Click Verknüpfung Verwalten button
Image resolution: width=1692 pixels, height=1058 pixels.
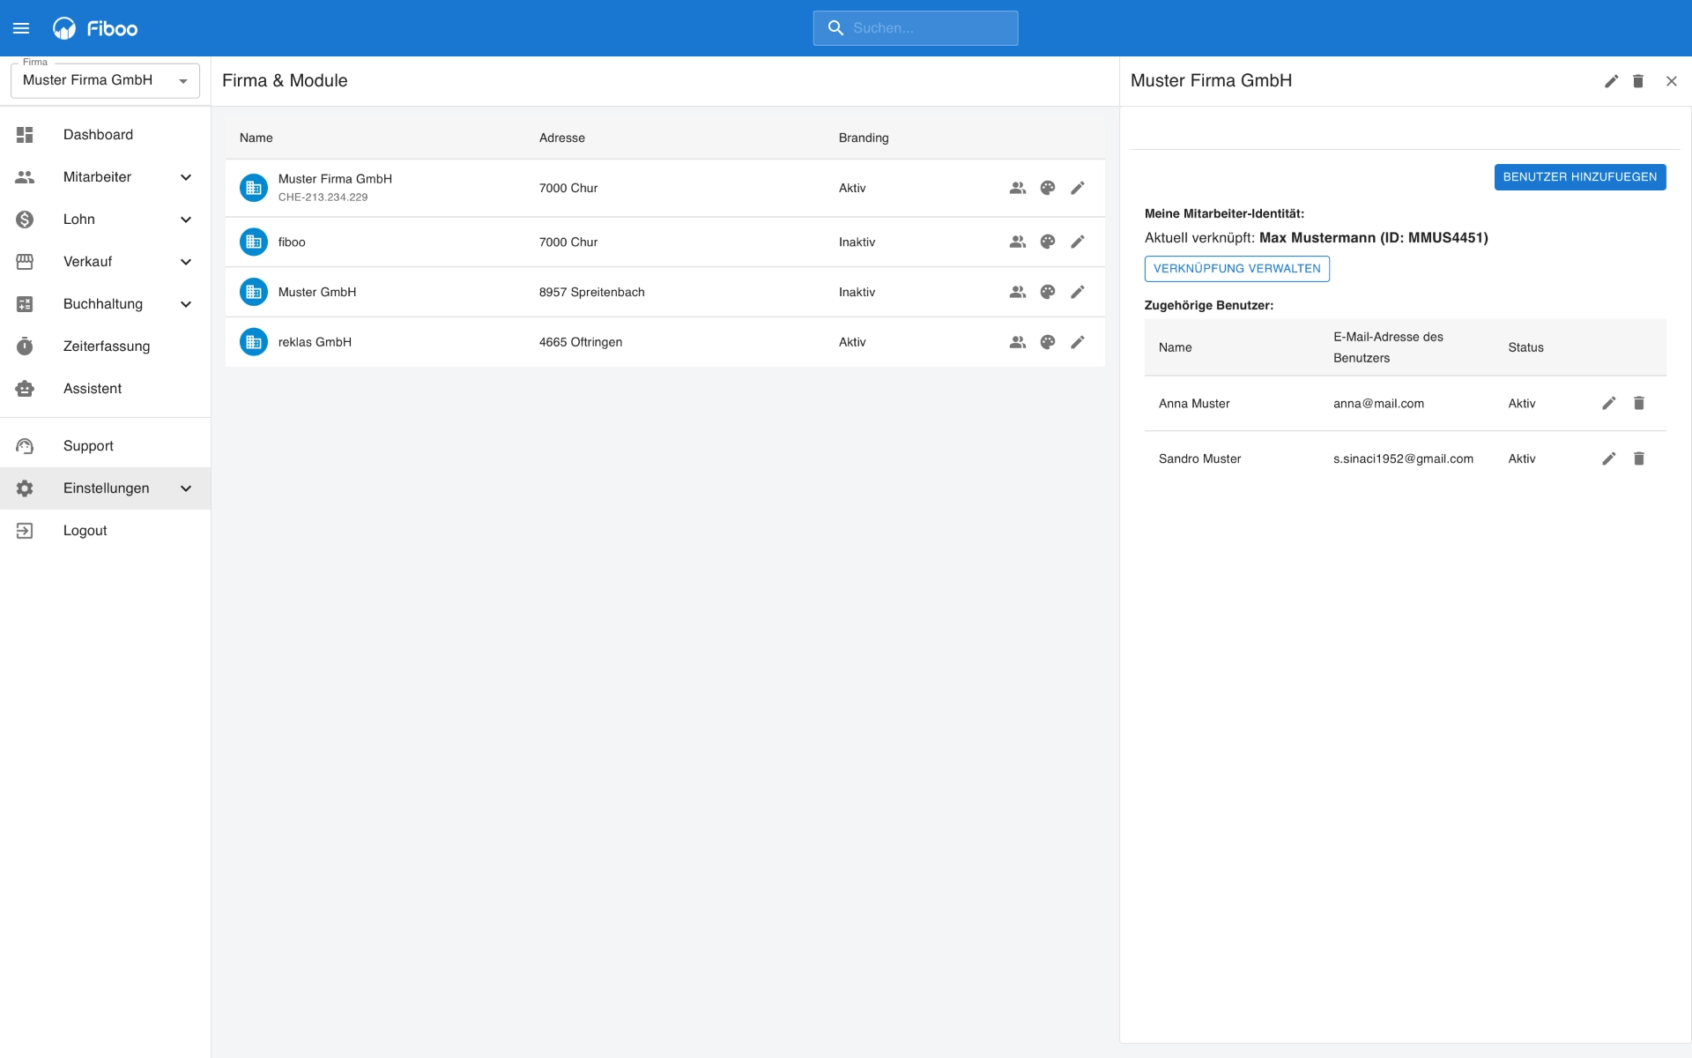(1236, 269)
